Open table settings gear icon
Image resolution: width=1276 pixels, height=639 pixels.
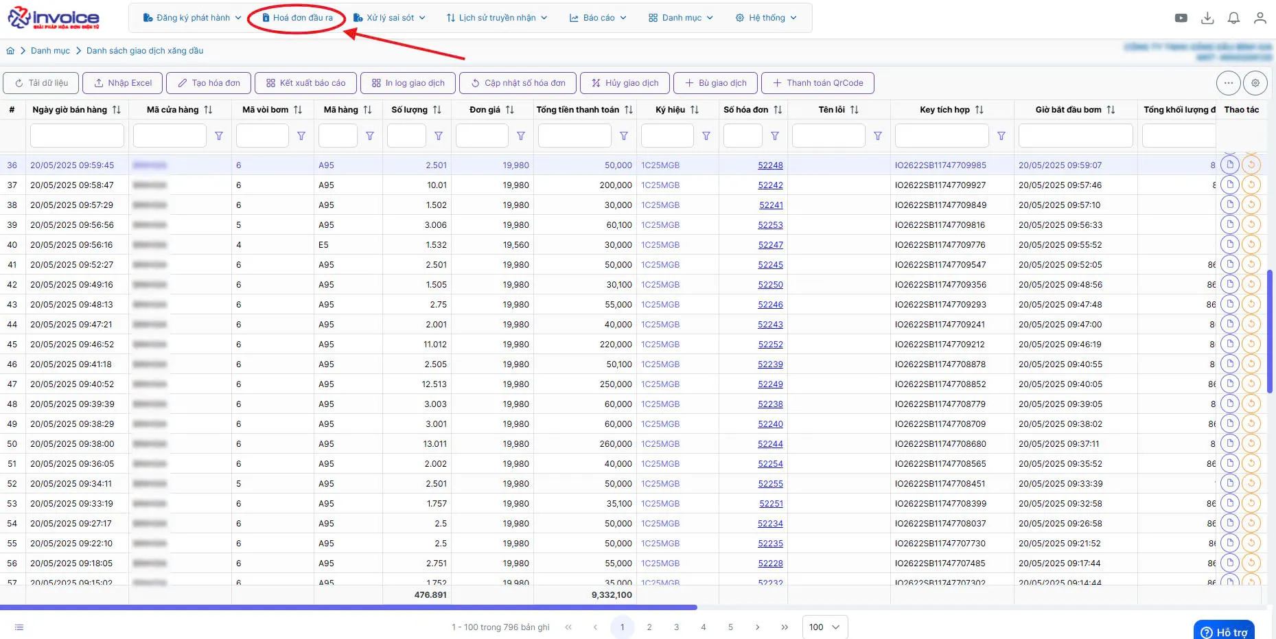pyautogui.click(x=1255, y=83)
